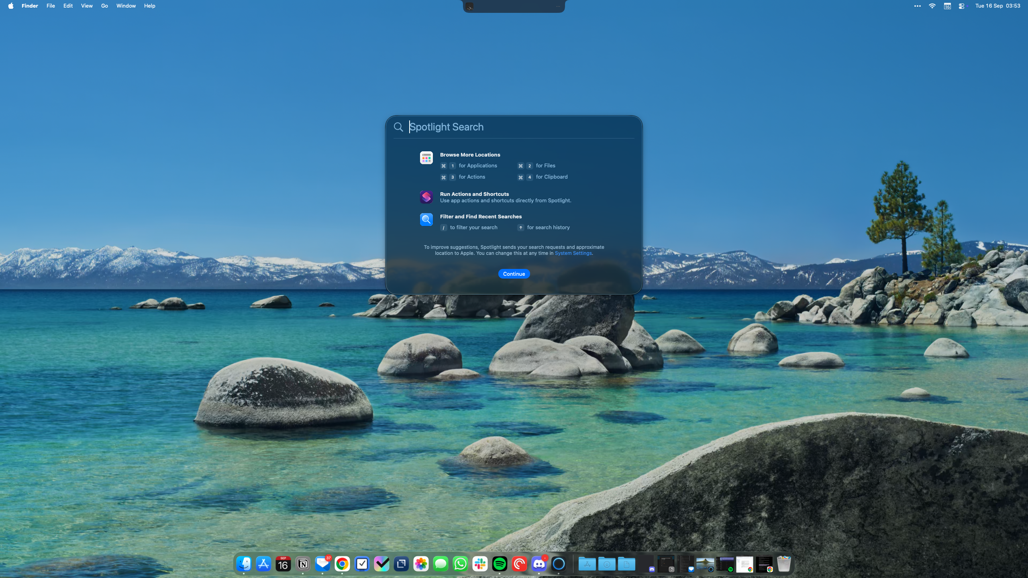Screen dimensions: 1028x578
Task: Open the Go menu in the menu bar
Action: pos(104,6)
